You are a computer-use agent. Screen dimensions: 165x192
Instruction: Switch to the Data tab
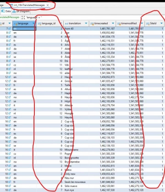pos(6,11)
